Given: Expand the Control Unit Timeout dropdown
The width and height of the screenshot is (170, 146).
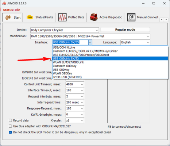Looking at the screenshot, I should (x=75, y=84).
